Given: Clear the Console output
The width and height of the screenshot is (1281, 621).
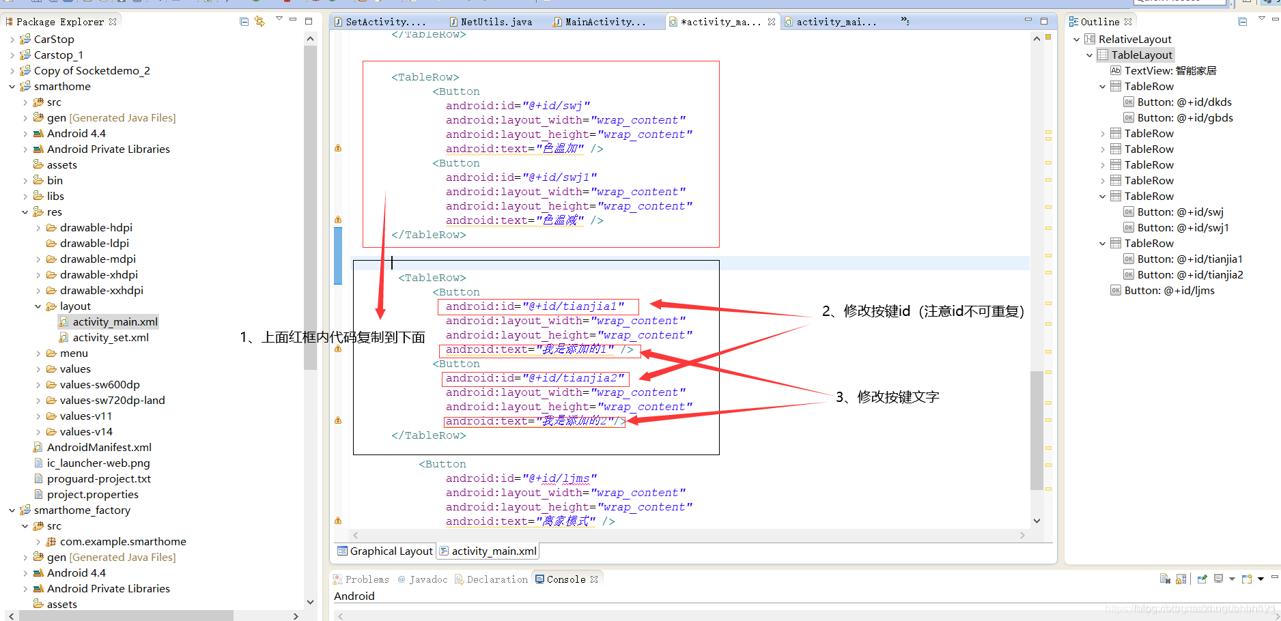Looking at the screenshot, I should [x=1165, y=579].
